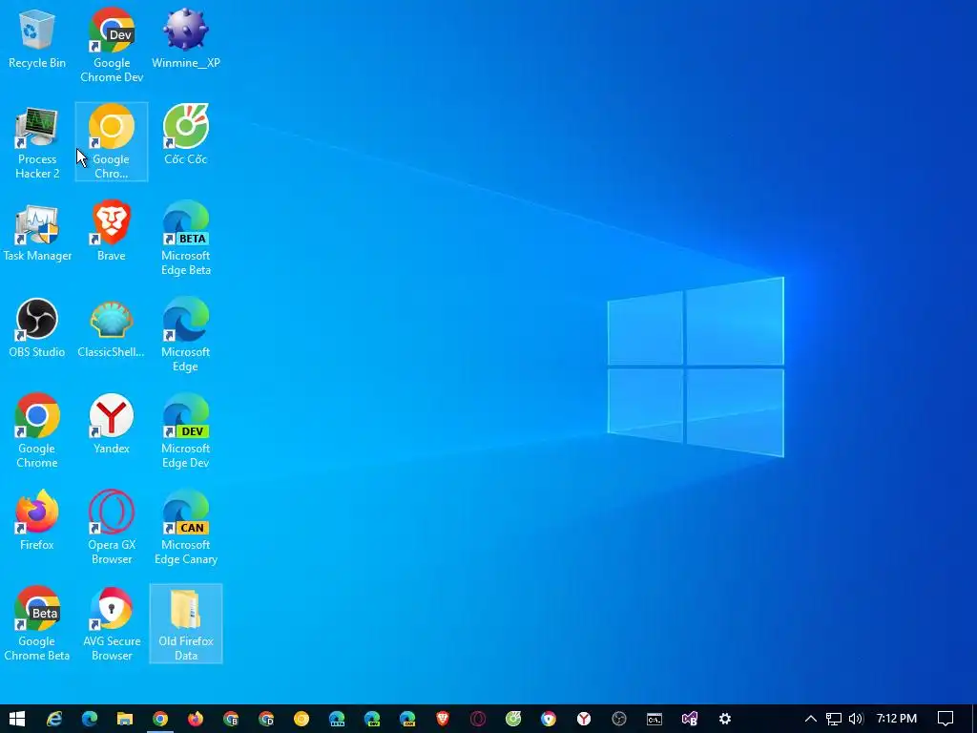Image resolution: width=977 pixels, height=733 pixels.
Task: Open the Windows Start menu
Action: point(17,719)
